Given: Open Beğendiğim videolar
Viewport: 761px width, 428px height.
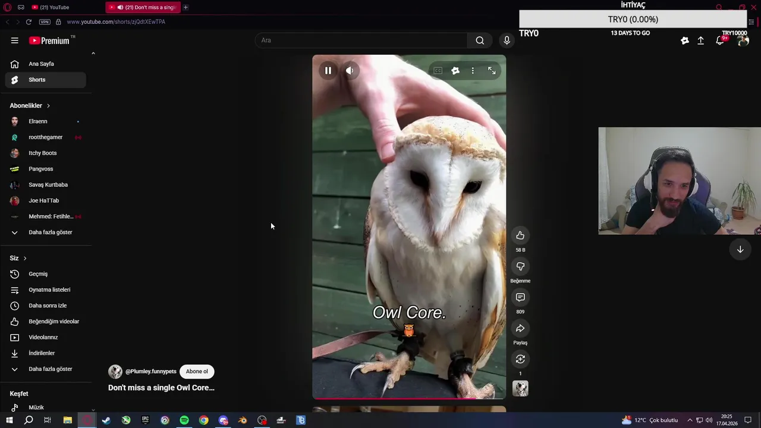Looking at the screenshot, I should 46,322.
